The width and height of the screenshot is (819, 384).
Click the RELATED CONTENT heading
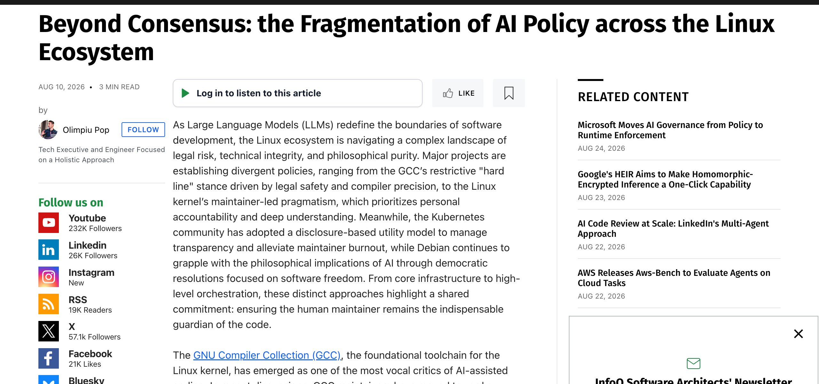[633, 97]
